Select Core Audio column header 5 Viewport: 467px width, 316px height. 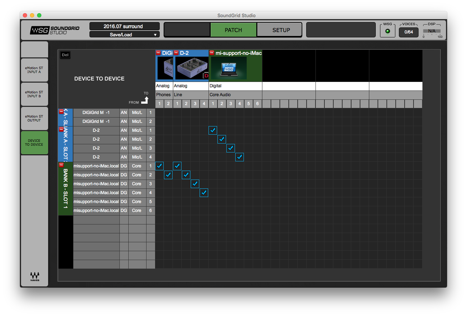[248, 104]
